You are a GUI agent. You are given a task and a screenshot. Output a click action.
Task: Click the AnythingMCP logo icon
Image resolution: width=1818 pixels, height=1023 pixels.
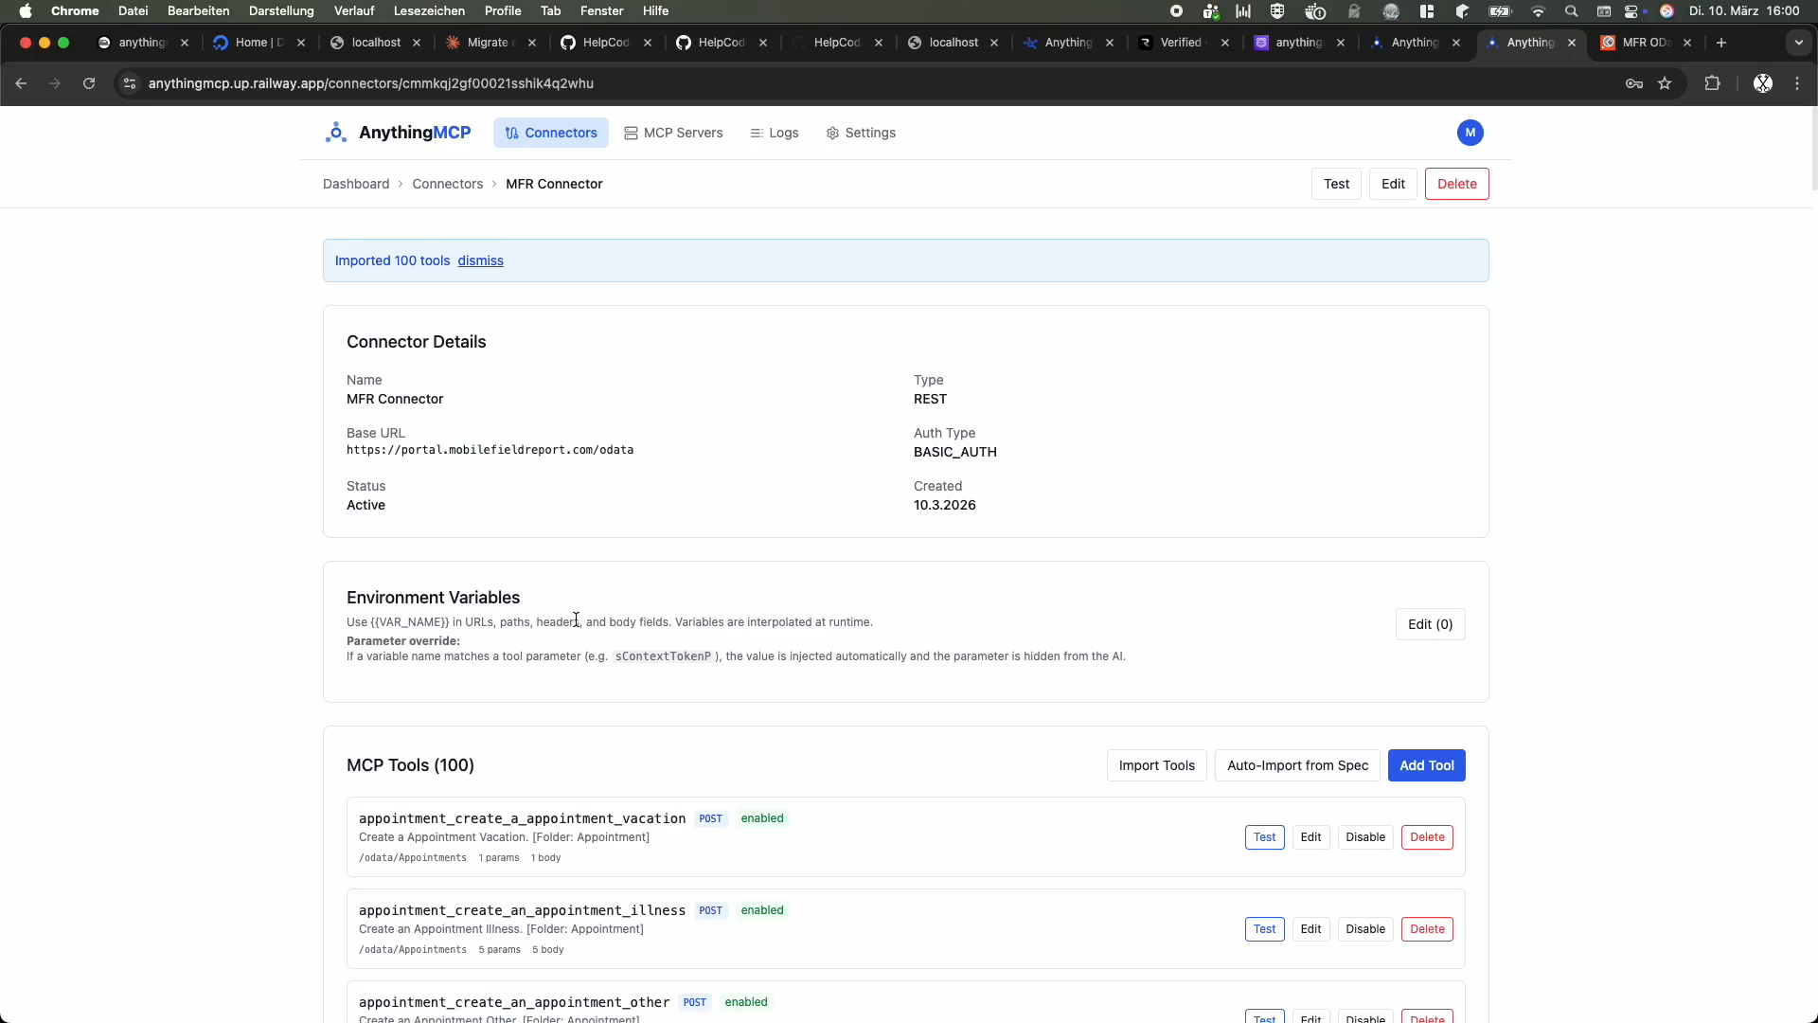pyautogui.click(x=335, y=133)
